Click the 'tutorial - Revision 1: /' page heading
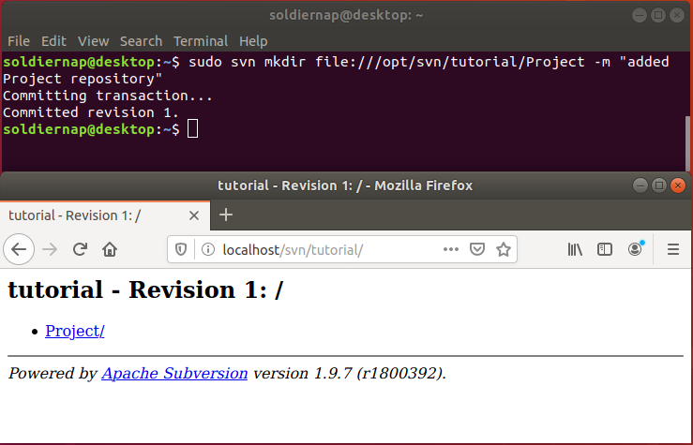Screen dimensions: 693x445 point(145,290)
